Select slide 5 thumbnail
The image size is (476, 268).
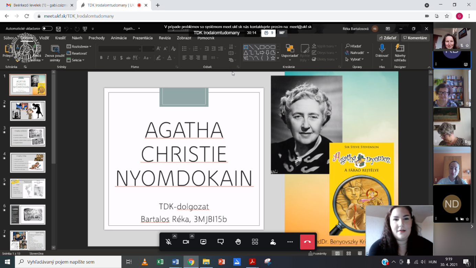(28, 189)
